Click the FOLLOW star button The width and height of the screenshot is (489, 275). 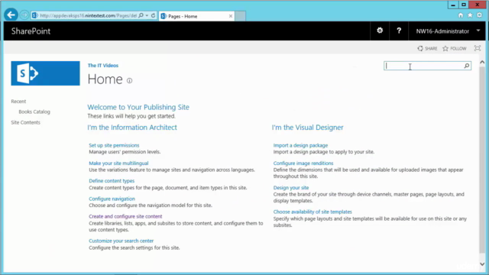(455, 49)
